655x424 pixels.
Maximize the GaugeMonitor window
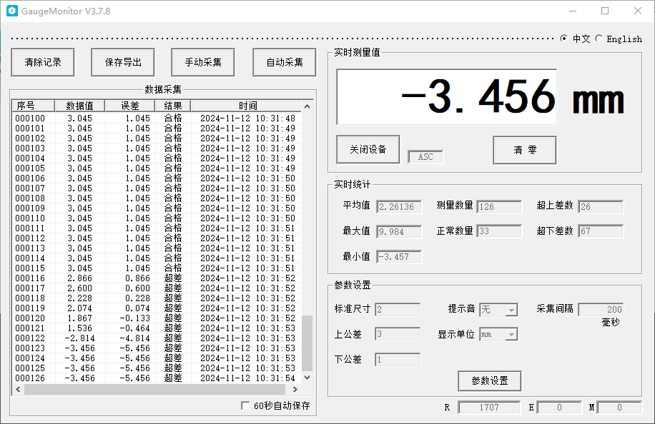(605, 11)
